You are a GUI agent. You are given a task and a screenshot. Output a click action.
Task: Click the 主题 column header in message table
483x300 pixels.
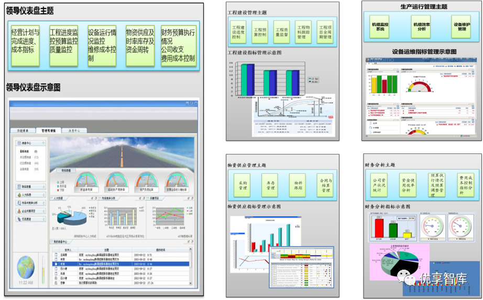(x=106, y=250)
